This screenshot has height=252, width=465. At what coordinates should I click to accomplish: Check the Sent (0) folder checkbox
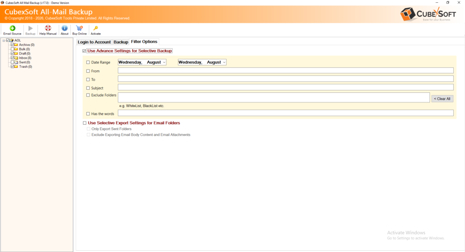coord(12,62)
